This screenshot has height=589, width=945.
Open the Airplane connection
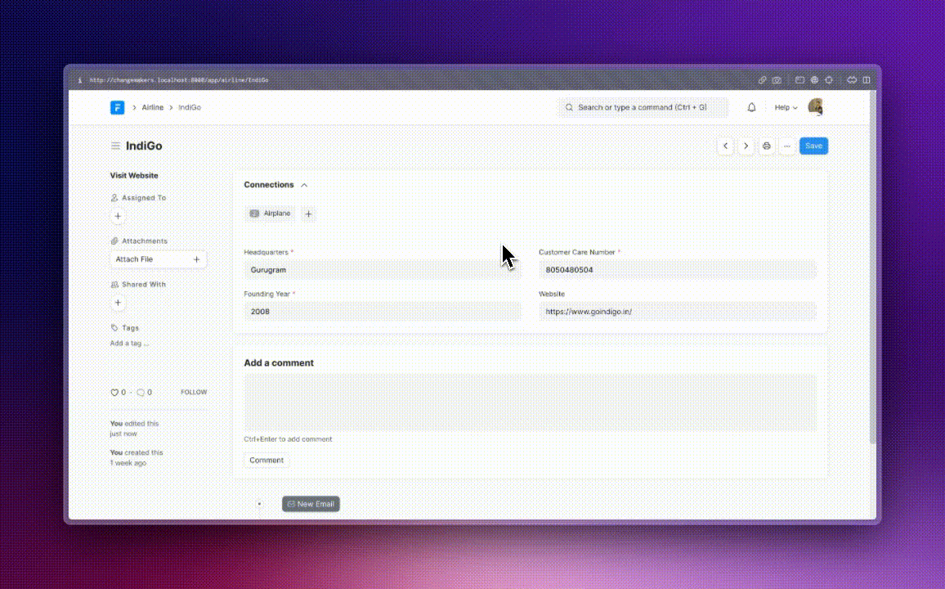271,214
